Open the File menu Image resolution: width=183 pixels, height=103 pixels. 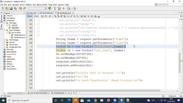click(2, 5)
